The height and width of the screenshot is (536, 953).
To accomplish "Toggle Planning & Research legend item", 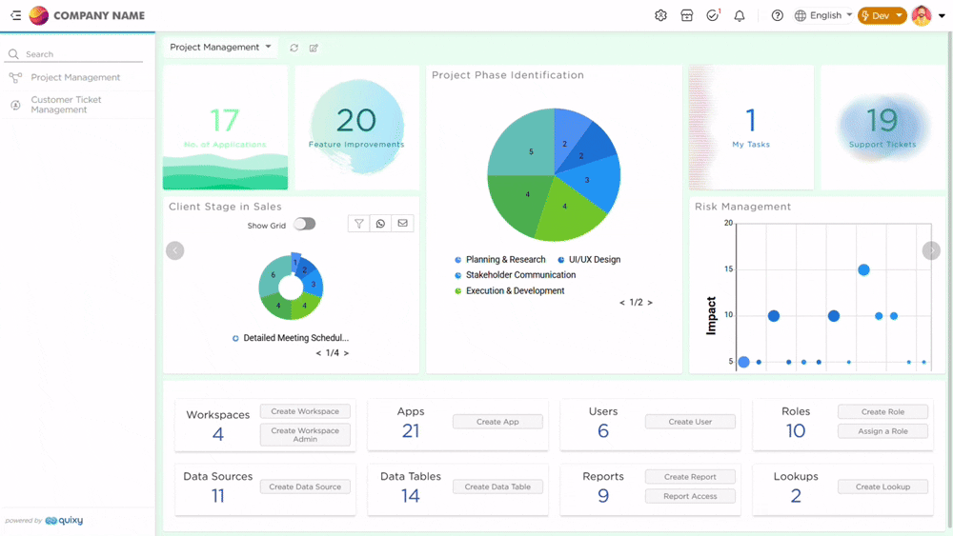I will click(504, 260).
